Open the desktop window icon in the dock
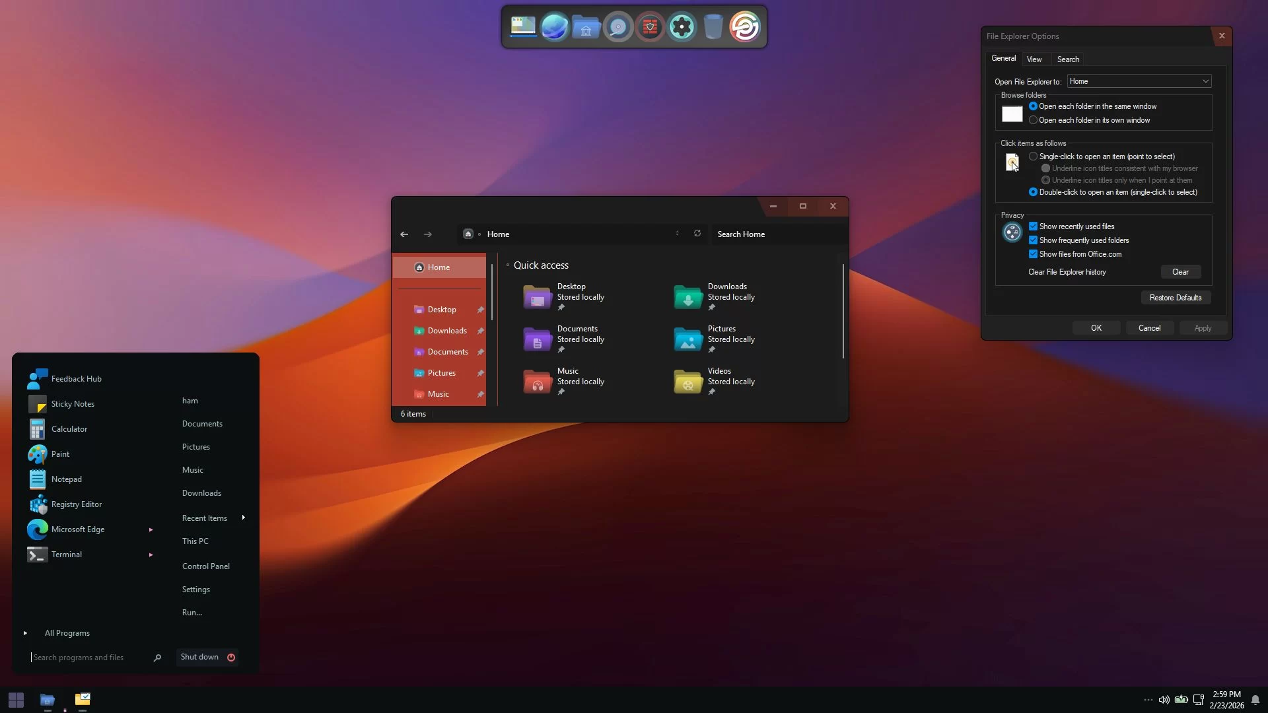The height and width of the screenshot is (713, 1268). coord(522,27)
